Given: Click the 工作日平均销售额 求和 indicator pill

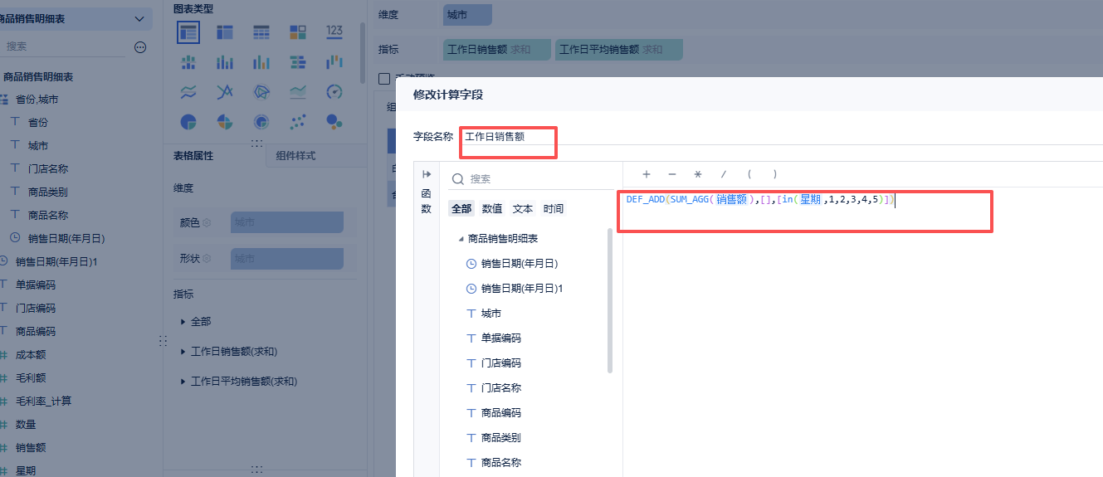Looking at the screenshot, I should [x=619, y=49].
